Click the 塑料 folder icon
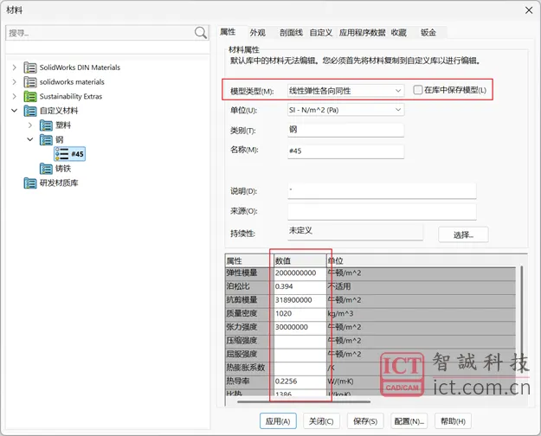The width and height of the screenshot is (541, 436). point(46,125)
